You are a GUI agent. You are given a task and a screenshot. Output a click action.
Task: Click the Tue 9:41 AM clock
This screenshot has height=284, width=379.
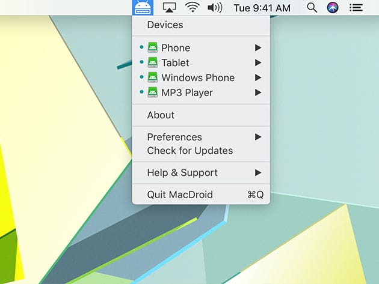[x=262, y=8]
